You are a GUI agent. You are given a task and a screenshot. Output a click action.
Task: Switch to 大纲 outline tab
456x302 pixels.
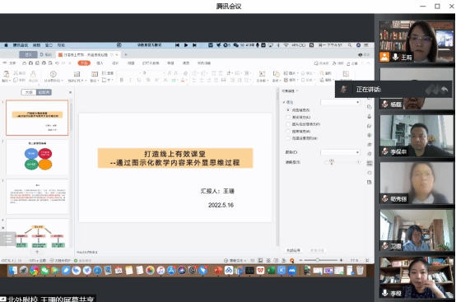coord(29,92)
